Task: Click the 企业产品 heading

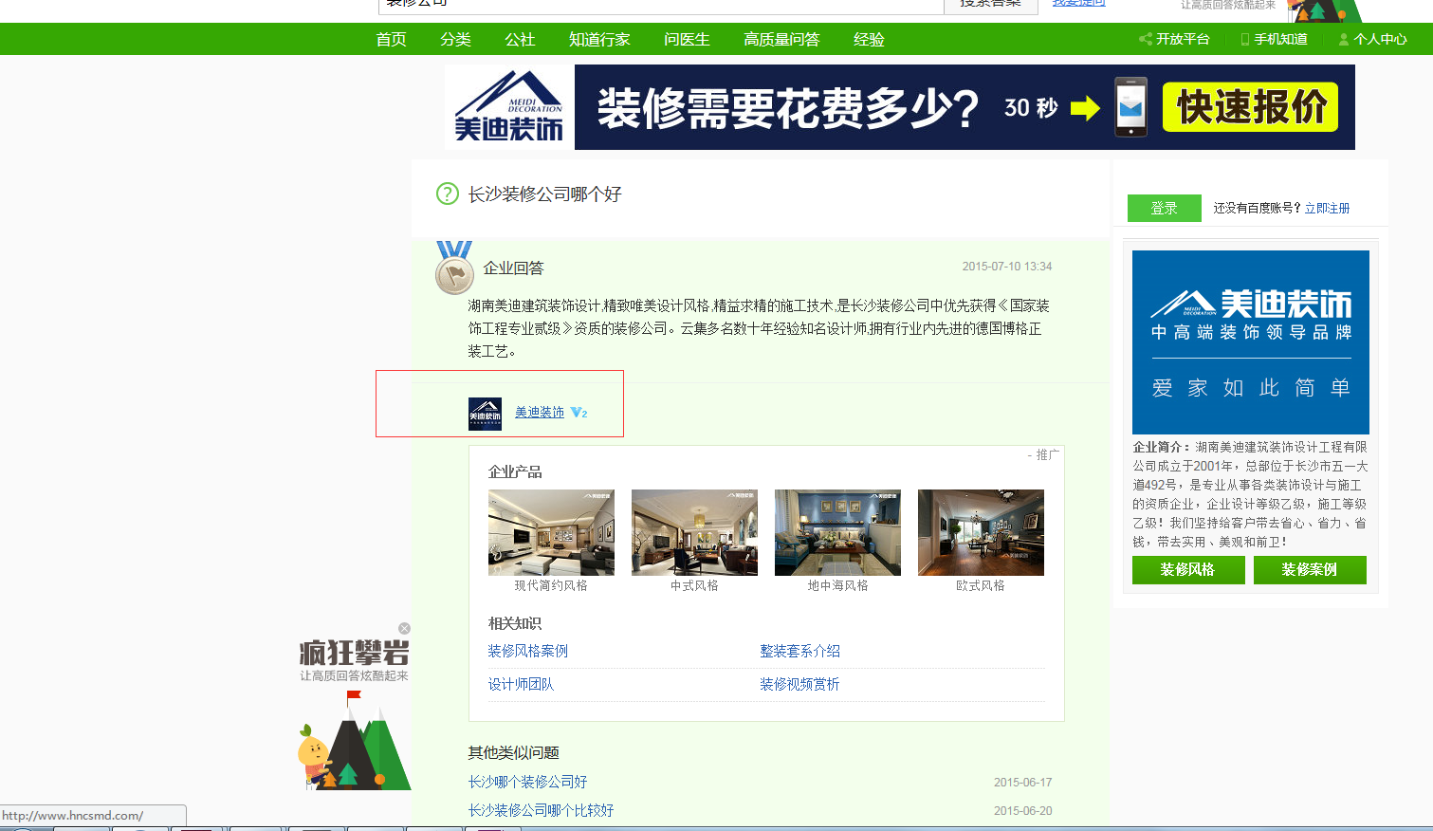Action: (x=515, y=471)
